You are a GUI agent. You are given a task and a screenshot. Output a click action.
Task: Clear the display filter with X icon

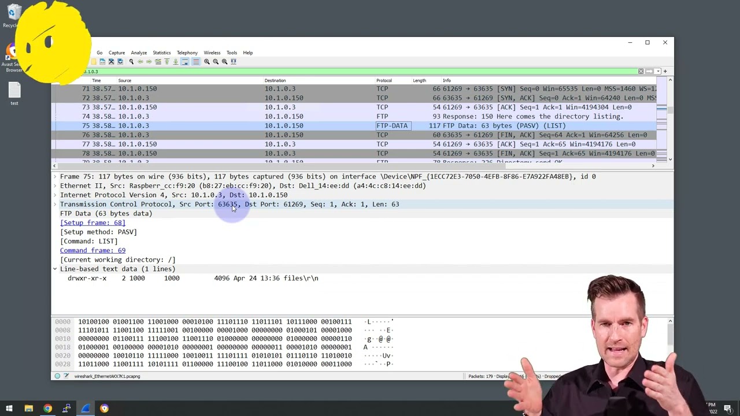tap(641, 72)
